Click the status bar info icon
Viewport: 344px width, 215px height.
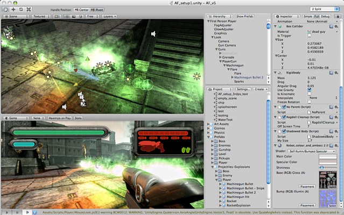34,212
